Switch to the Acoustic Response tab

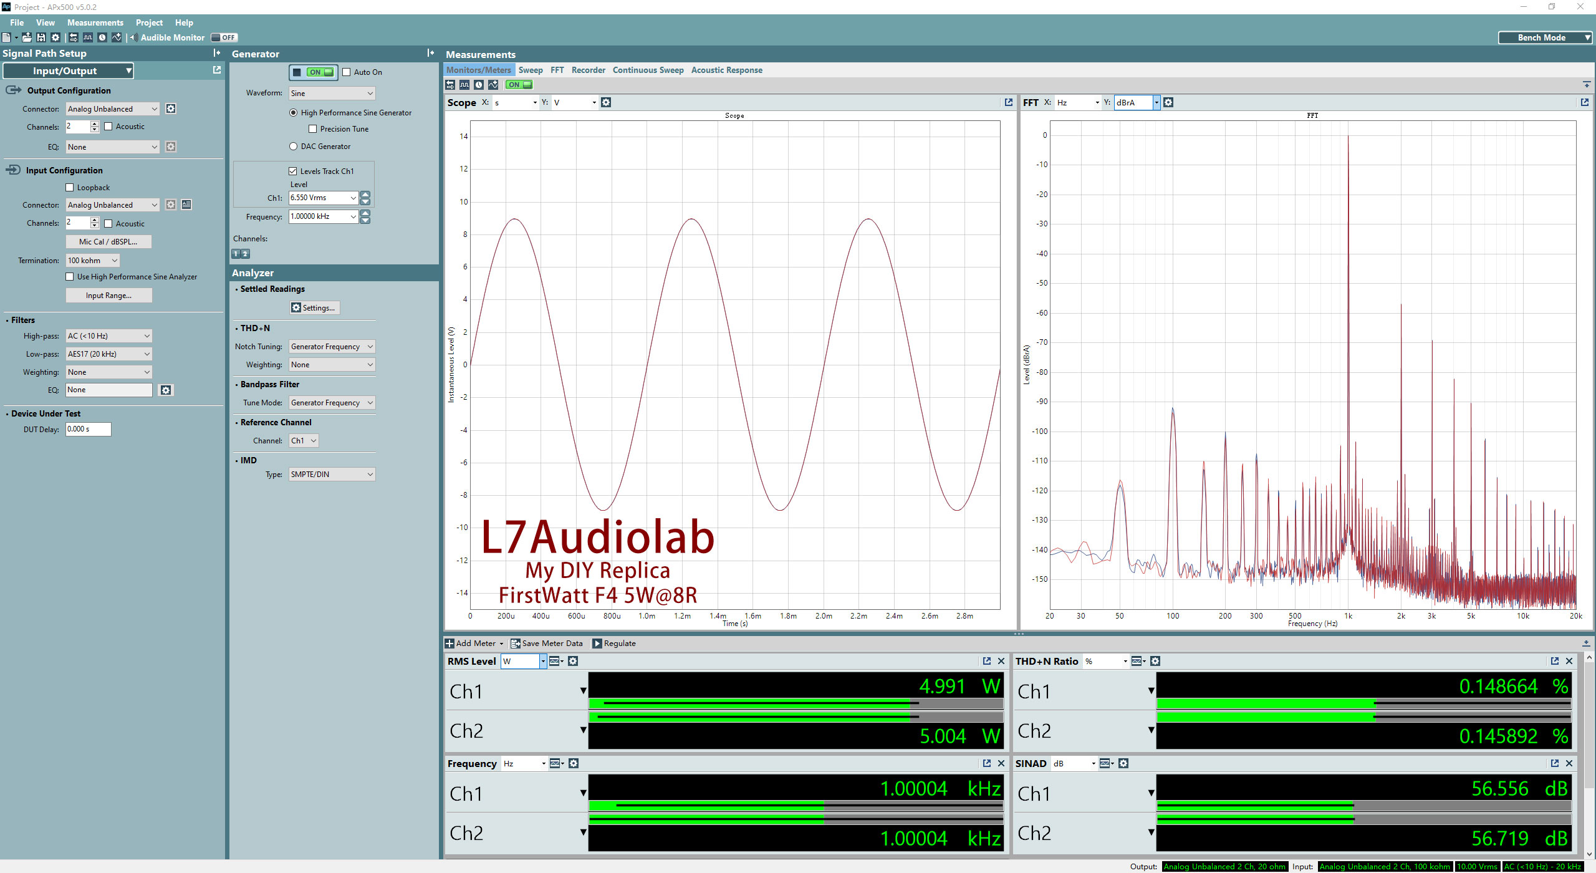pyautogui.click(x=726, y=70)
